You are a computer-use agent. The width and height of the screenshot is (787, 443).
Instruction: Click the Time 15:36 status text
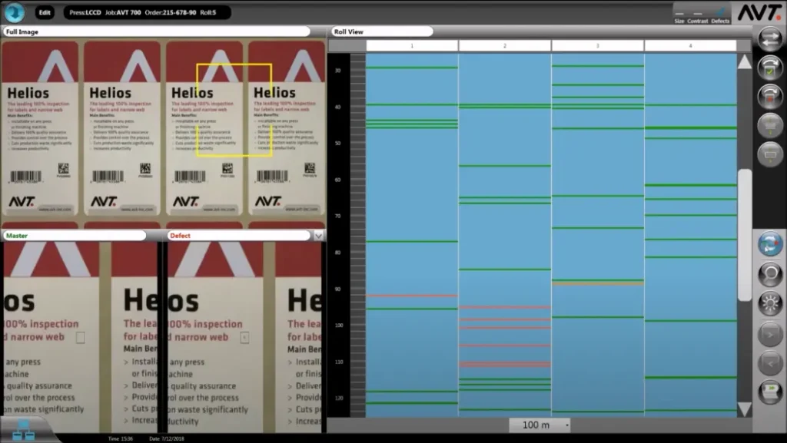[121, 438]
